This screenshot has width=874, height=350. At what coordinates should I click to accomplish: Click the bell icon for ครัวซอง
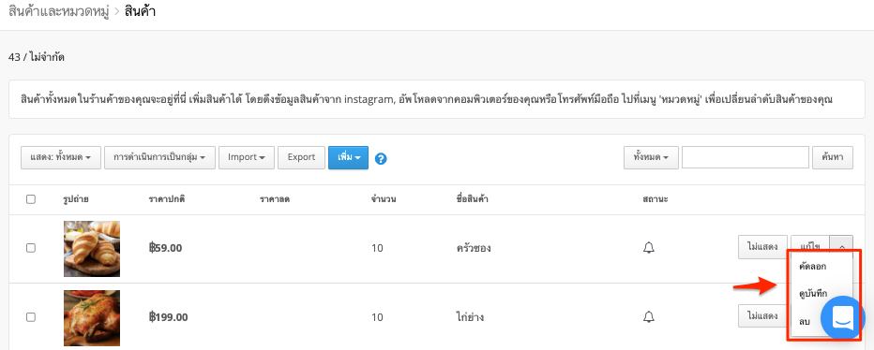click(648, 248)
